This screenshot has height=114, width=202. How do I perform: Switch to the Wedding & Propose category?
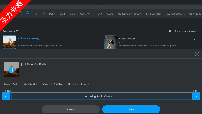point(129,14)
